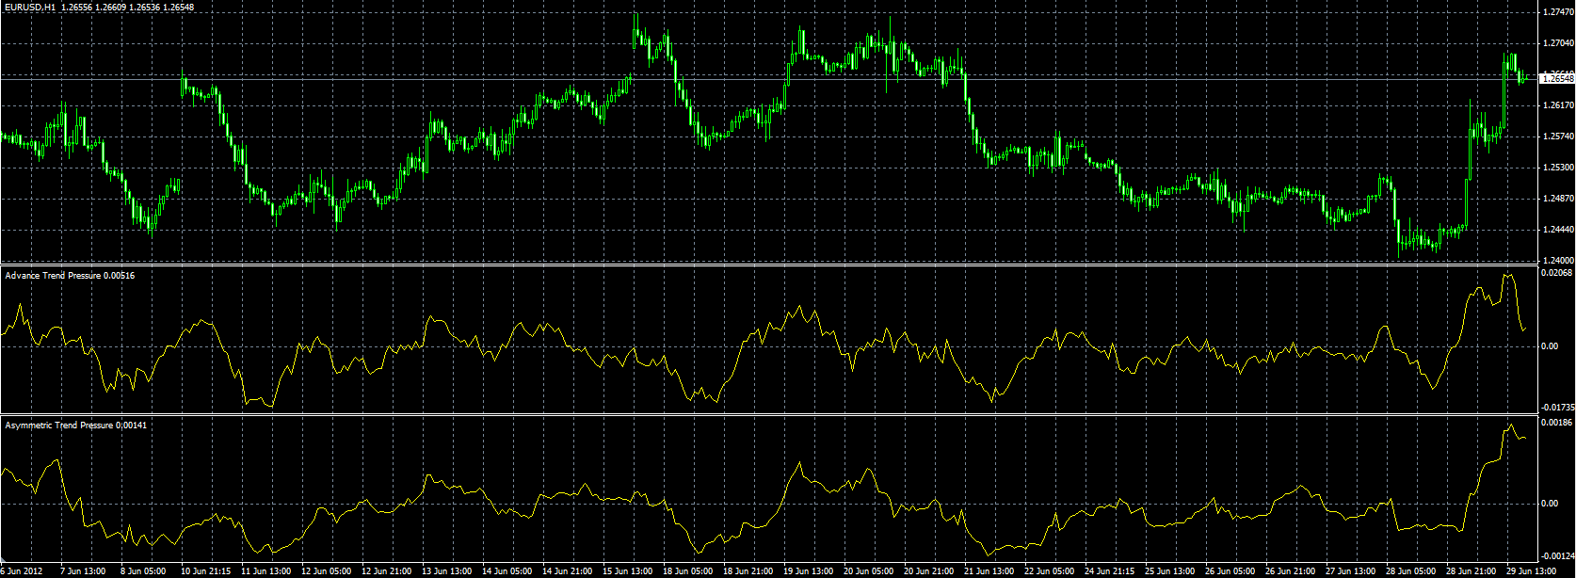The height and width of the screenshot is (578, 1576).
Task: Click the 28 Jun 05:00 time label
Action: (1410, 570)
